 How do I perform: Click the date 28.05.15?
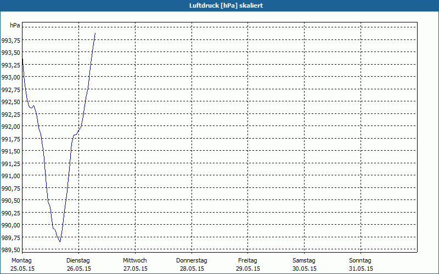[192, 269]
